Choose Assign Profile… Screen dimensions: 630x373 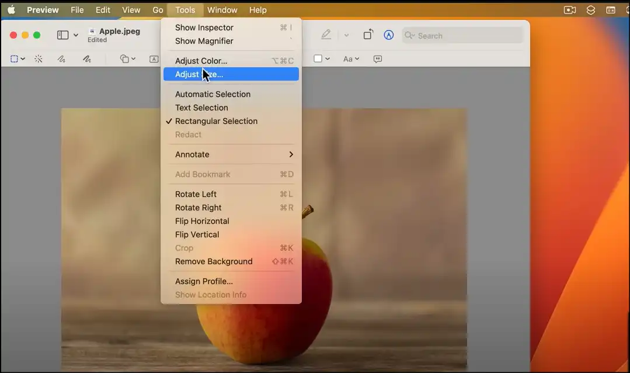[x=231, y=281]
